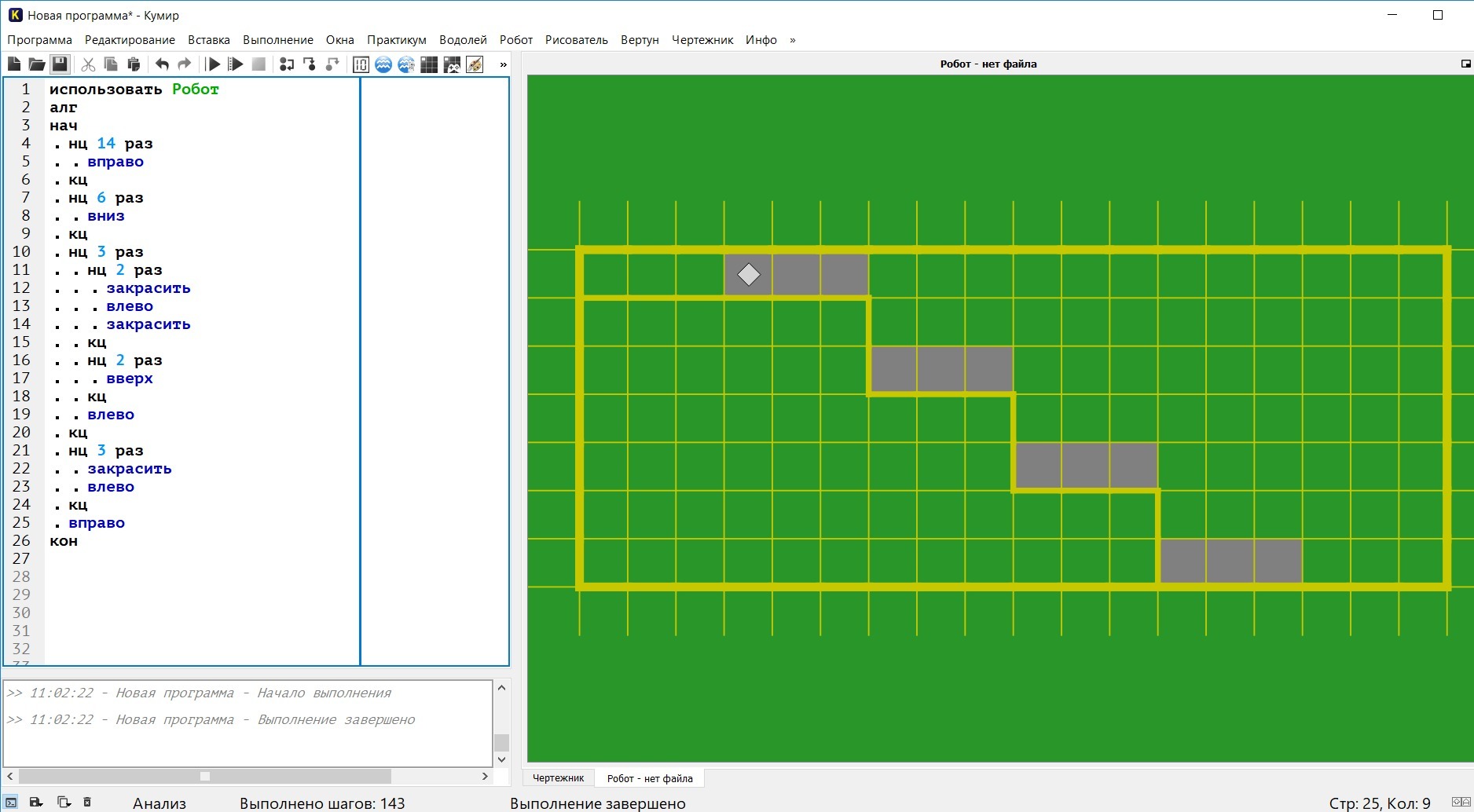
Task: Click the robot diamond marker cell
Action: (748, 274)
